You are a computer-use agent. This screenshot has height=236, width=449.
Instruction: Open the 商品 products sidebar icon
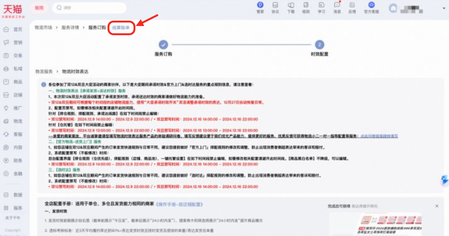click(6, 82)
